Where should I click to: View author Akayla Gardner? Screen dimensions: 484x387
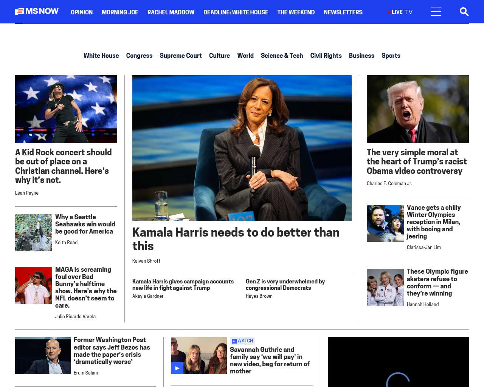[x=148, y=296]
